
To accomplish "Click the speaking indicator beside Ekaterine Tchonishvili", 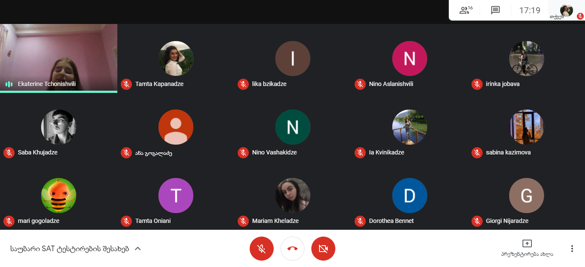I will coord(9,84).
